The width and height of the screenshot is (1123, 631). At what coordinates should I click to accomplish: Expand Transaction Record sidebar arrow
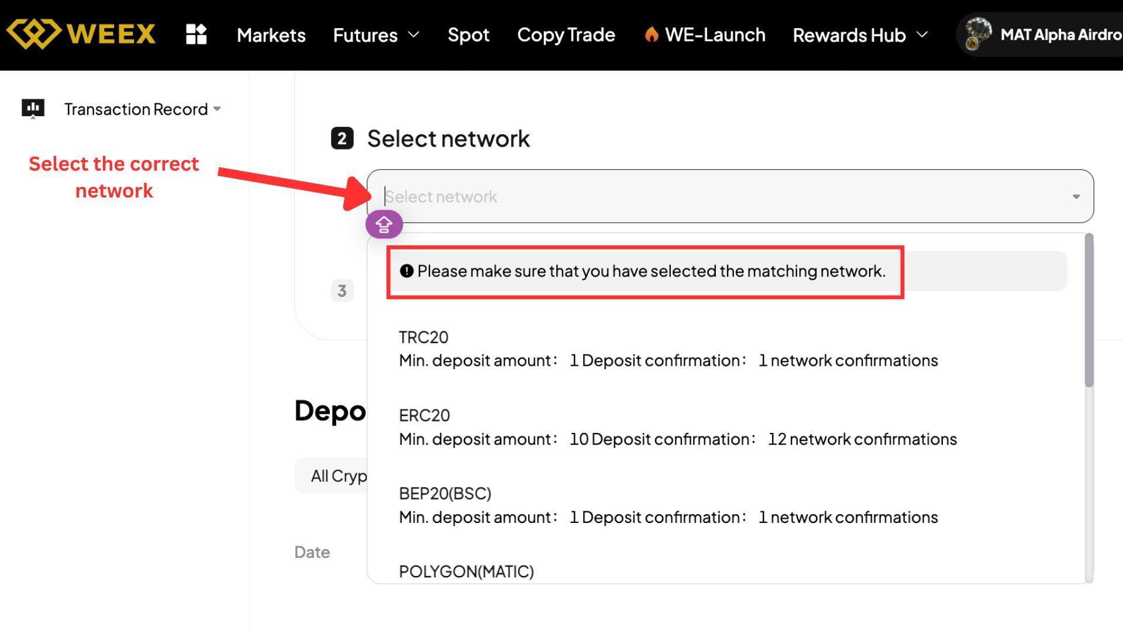tap(217, 109)
